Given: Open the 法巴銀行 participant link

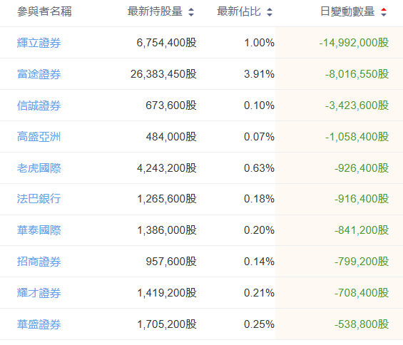Looking at the screenshot, I should click(39, 199).
